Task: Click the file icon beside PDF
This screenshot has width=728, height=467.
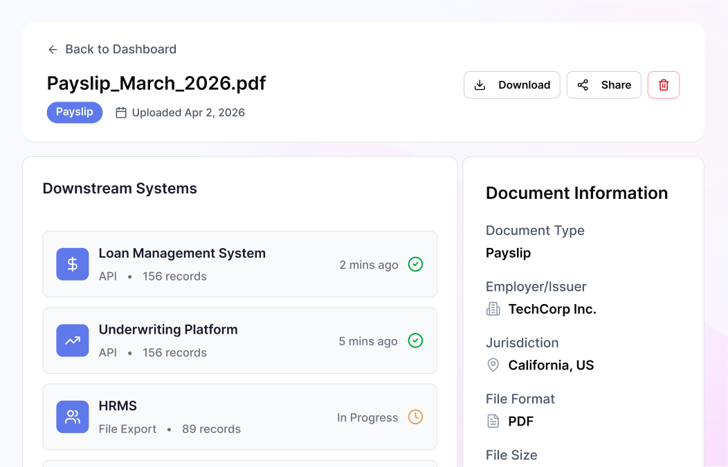Action: point(493,421)
